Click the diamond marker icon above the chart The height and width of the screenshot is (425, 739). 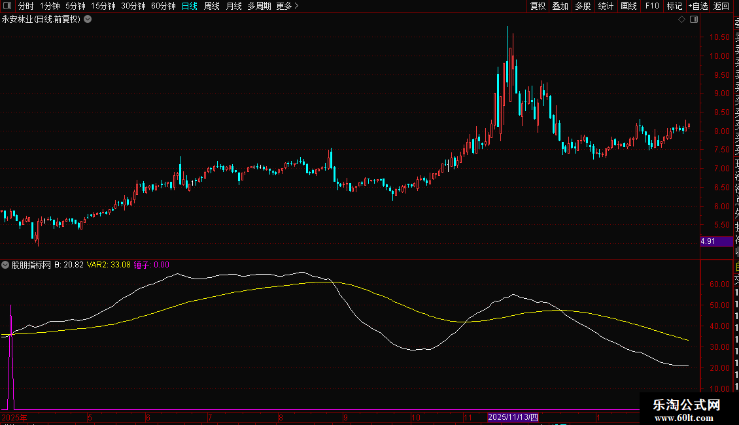click(681, 20)
